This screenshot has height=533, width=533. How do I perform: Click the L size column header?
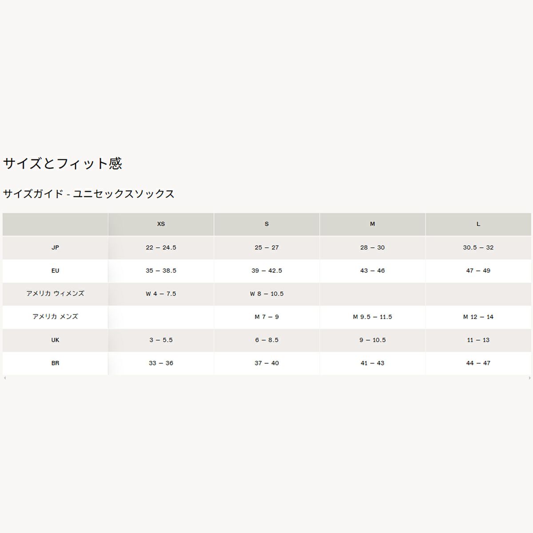(x=478, y=224)
